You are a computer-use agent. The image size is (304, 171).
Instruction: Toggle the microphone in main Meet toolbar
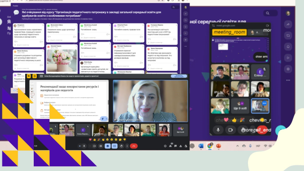(x=84, y=146)
